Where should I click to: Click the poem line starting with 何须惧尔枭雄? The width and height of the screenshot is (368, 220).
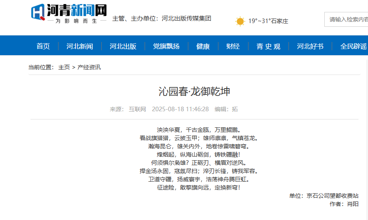(199, 163)
